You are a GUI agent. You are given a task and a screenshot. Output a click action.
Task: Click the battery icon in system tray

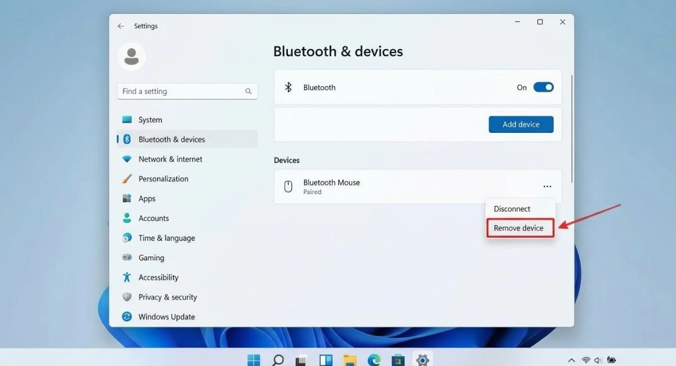click(x=611, y=360)
